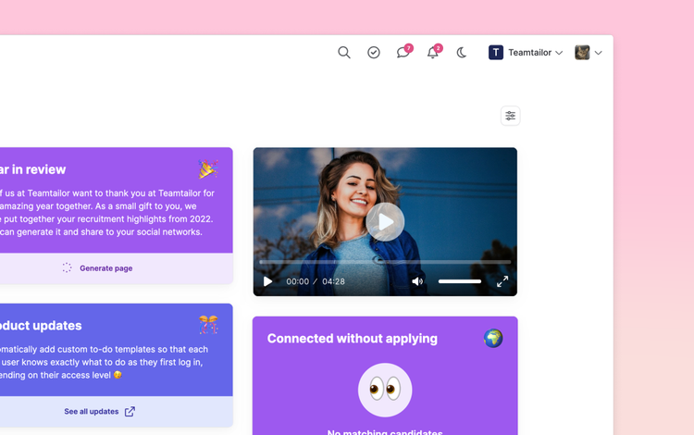694x435 pixels.
Task: Click the eyes emoji circle
Action: (385, 390)
